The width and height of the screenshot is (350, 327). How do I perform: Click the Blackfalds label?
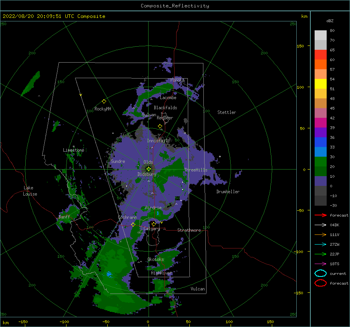pyautogui.click(x=165, y=108)
